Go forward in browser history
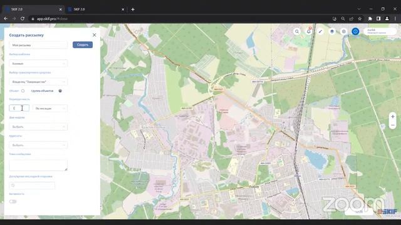Viewport: 401px width, 225px height. pos(14,19)
